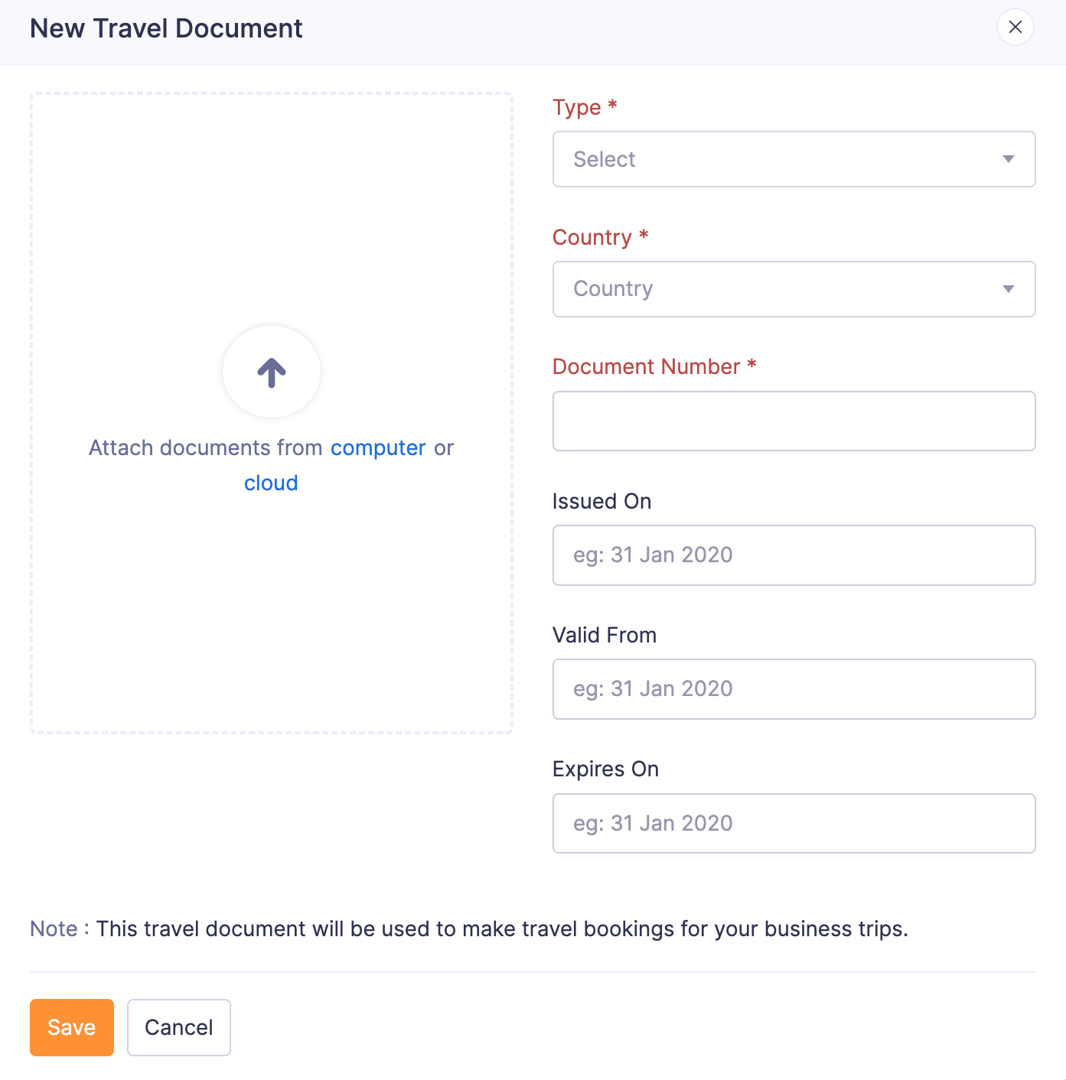The height and width of the screenshot is (1080, 1066).
Task: Save the new travel document
Action: coord(71,1027)
